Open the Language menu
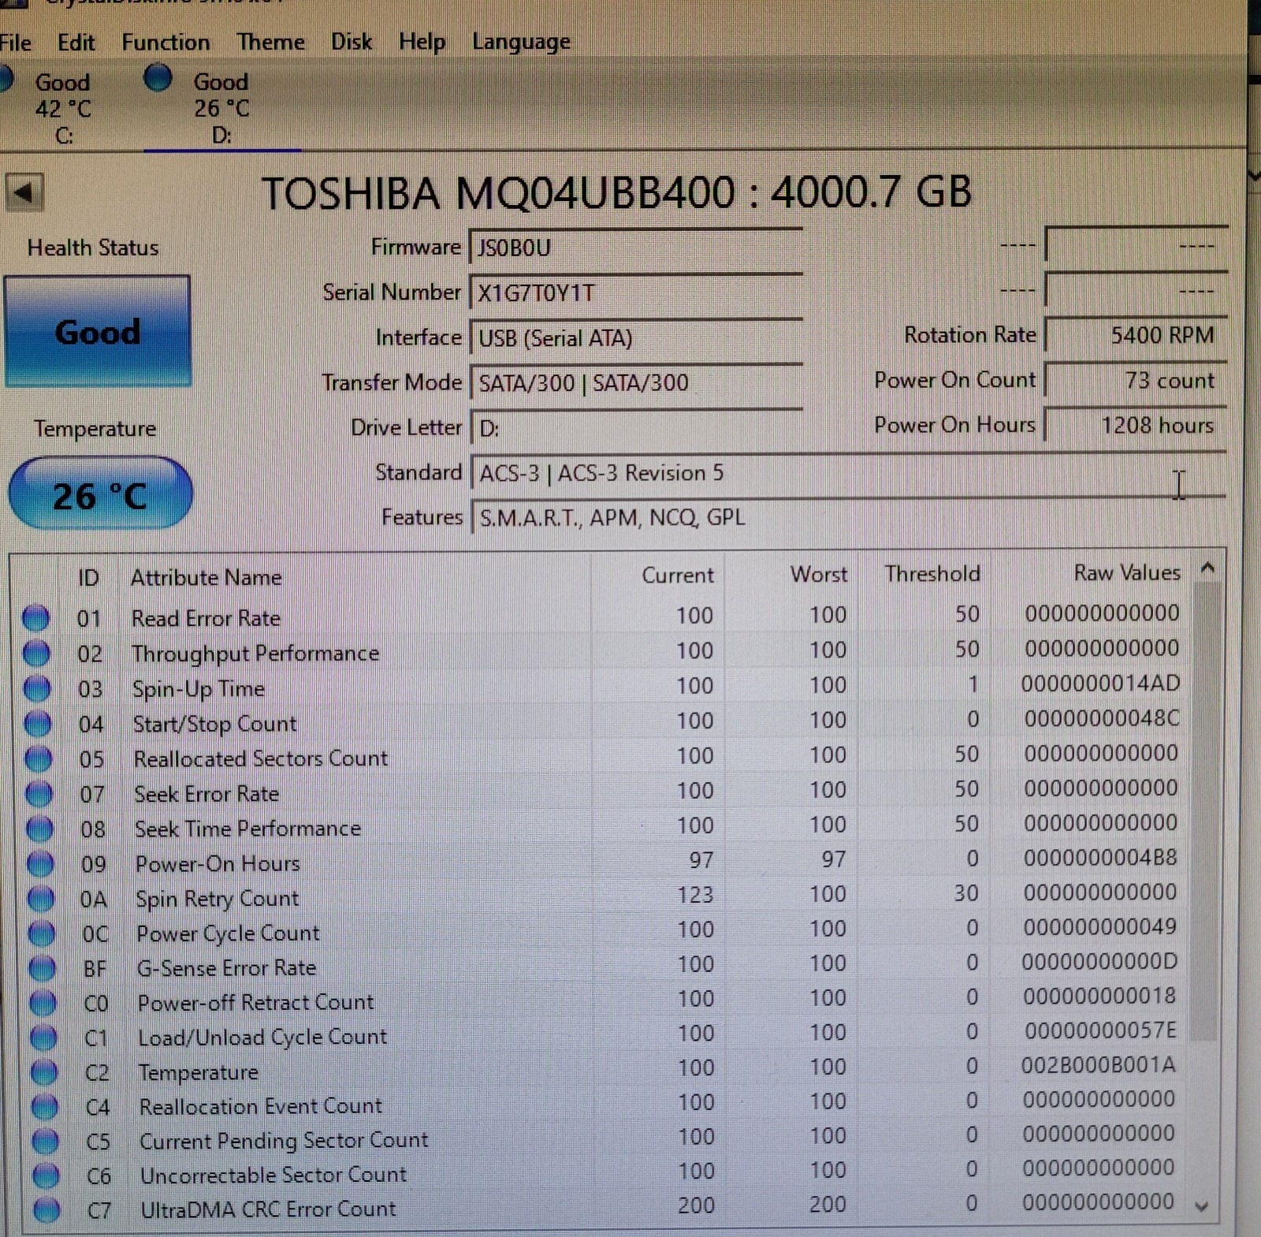 pos(521,42)
